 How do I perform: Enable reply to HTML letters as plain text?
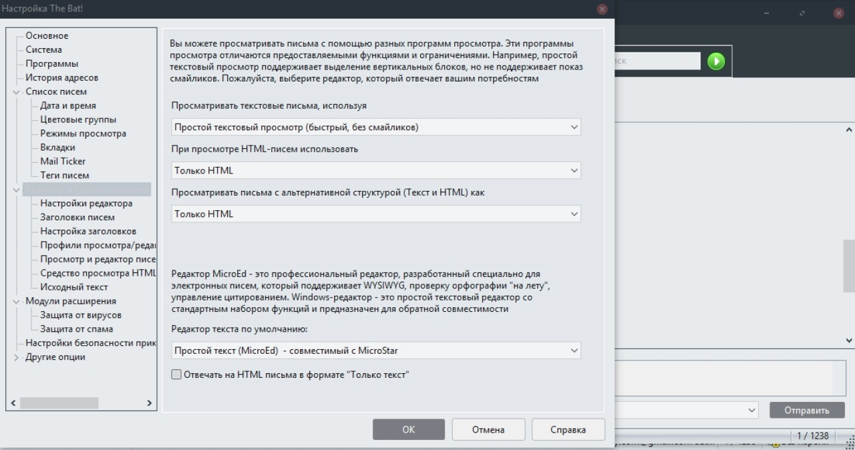tap(176, 375)
